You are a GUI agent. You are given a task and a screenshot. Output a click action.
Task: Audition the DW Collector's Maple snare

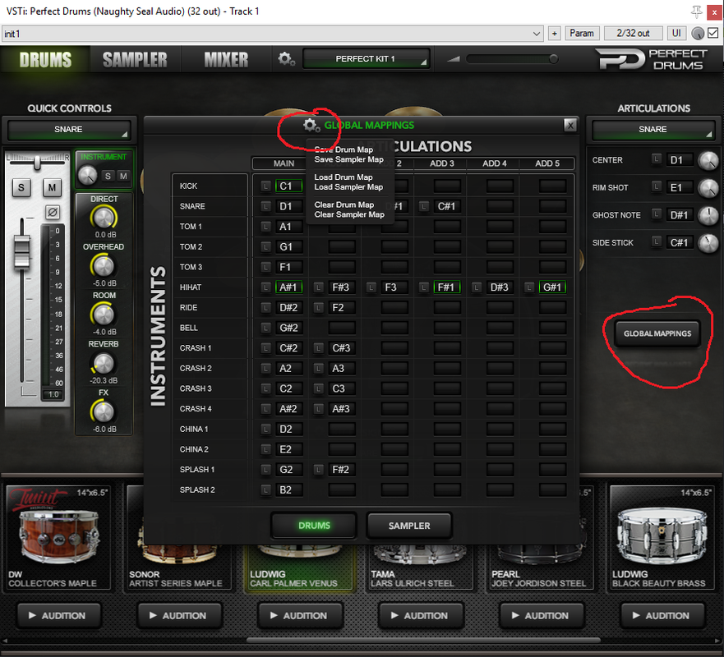(x=58, y=615)
